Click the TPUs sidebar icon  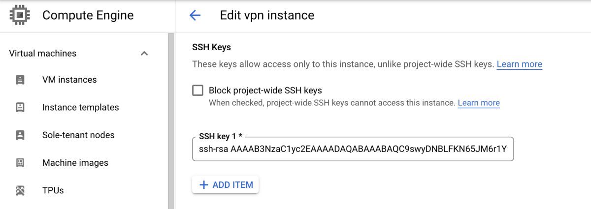(x=20, y=190)
